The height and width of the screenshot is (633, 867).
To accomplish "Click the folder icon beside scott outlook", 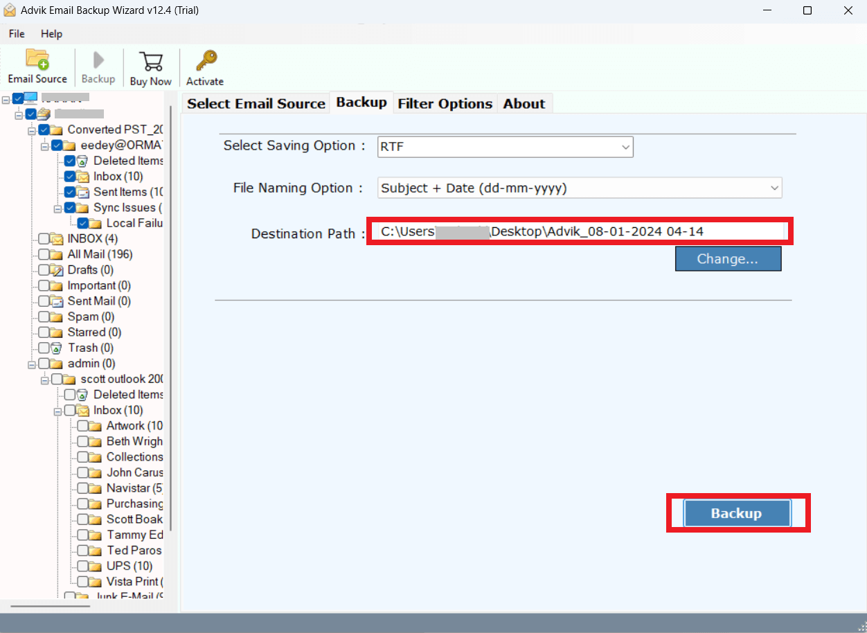I will coord(69,379).
